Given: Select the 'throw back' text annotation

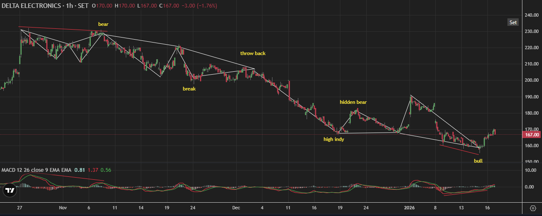Looking at the screenshot, I should tap(252, 53).
